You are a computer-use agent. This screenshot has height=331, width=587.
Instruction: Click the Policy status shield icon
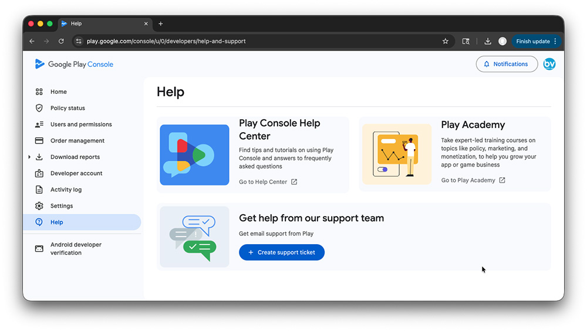click(39, 108)
